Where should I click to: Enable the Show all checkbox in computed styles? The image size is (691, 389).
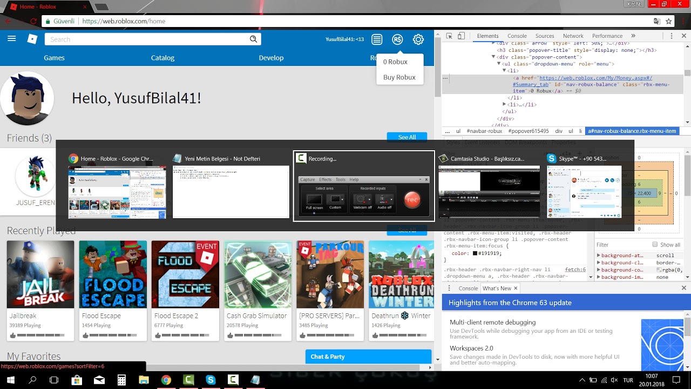click(x=655, y=245)
